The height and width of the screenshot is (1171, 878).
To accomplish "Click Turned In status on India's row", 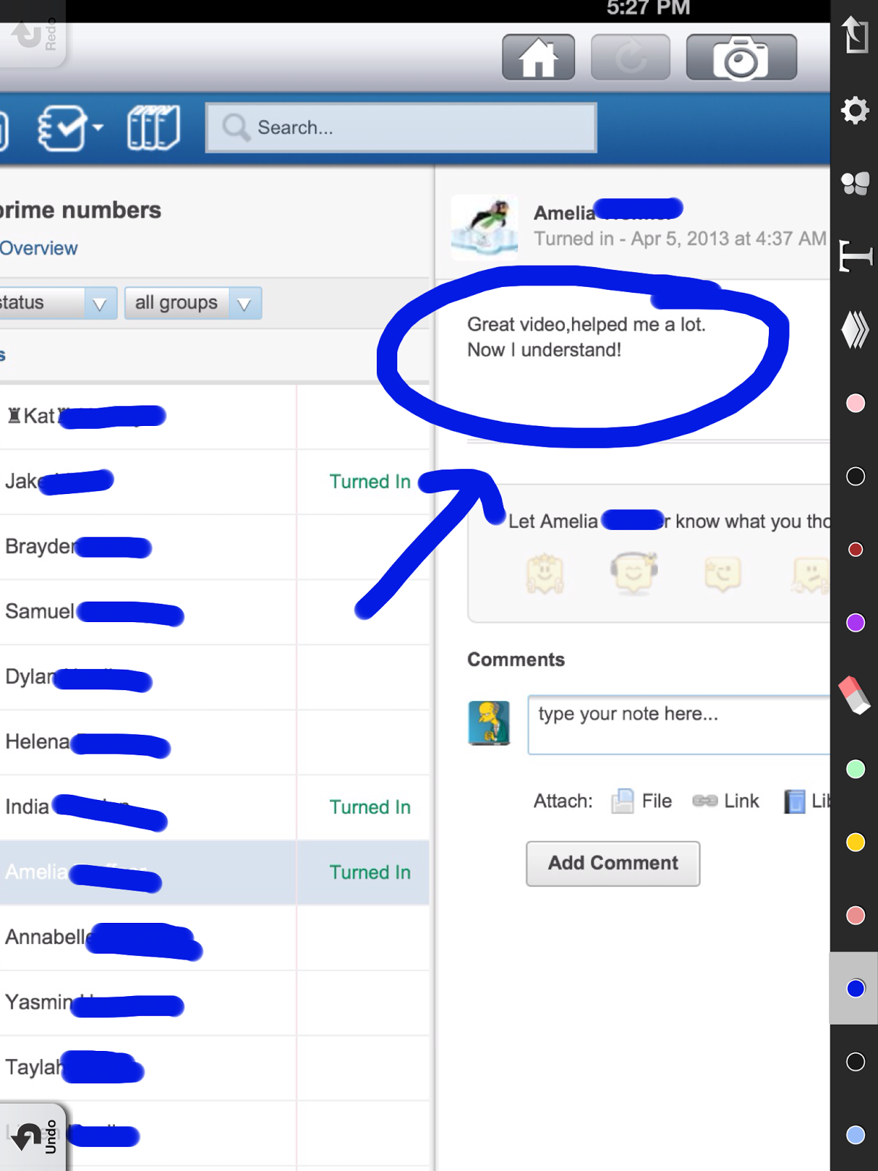I will 369,807.
